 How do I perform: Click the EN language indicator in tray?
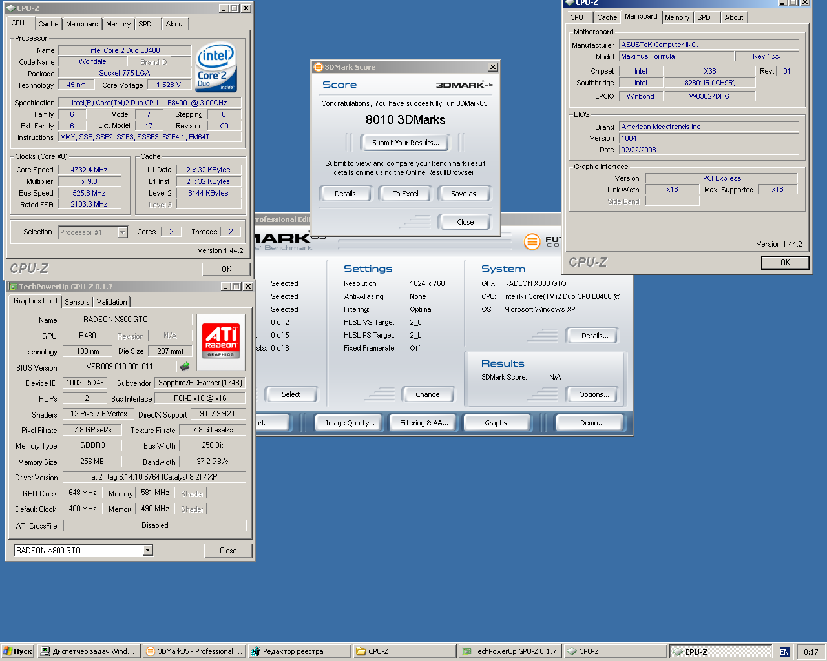[x=784, y=652]
